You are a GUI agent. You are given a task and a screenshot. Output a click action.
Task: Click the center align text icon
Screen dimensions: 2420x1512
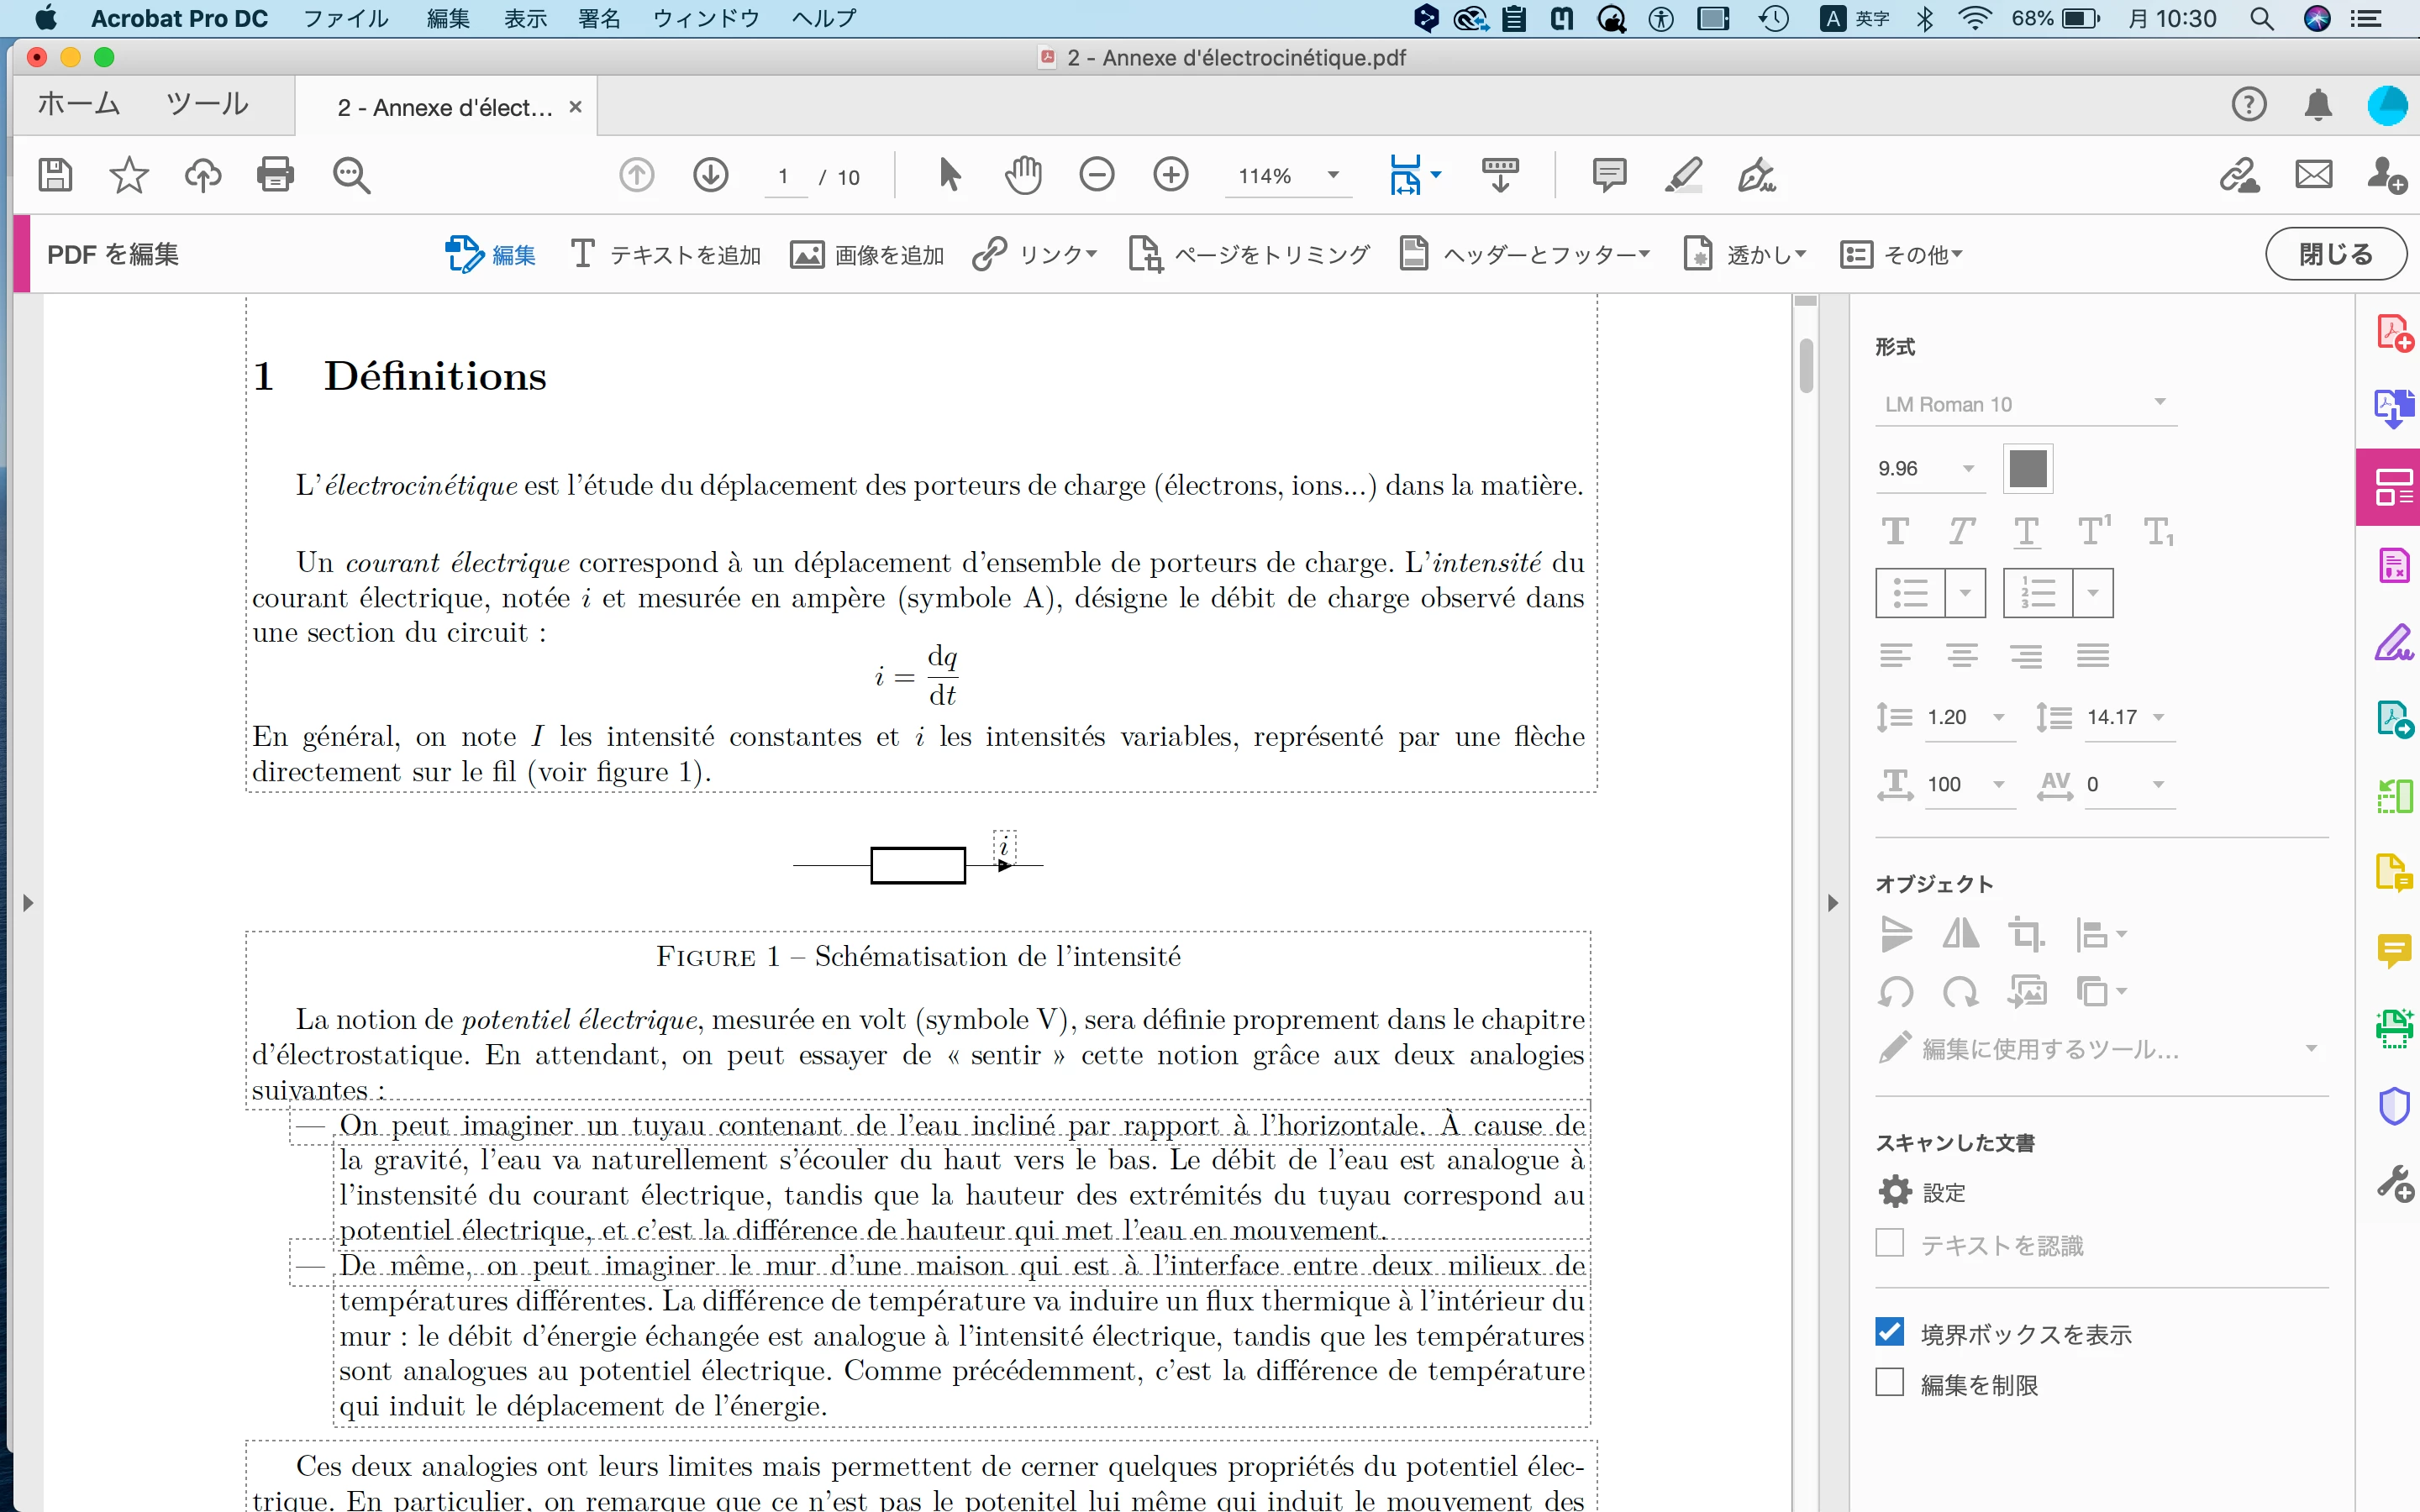1961,656
